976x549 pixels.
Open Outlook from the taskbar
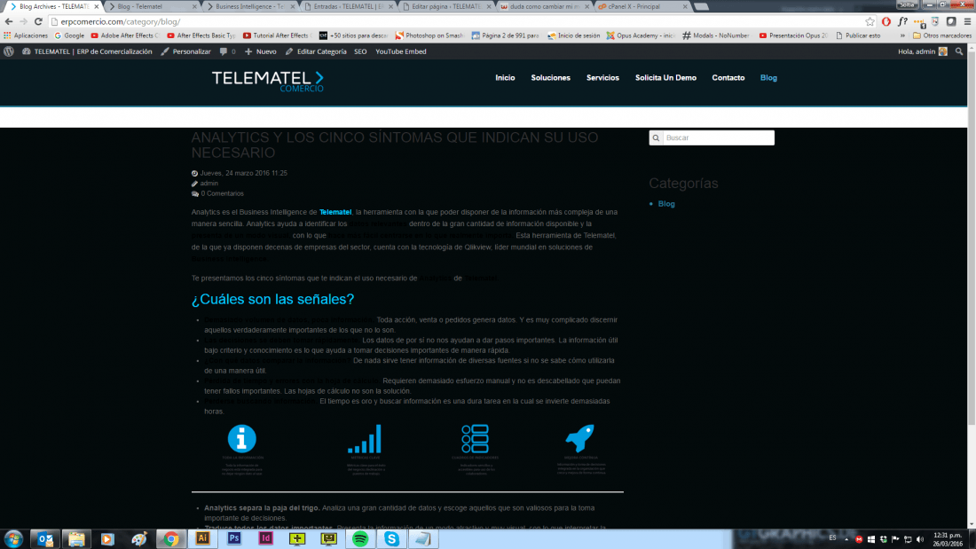point(45,539)
